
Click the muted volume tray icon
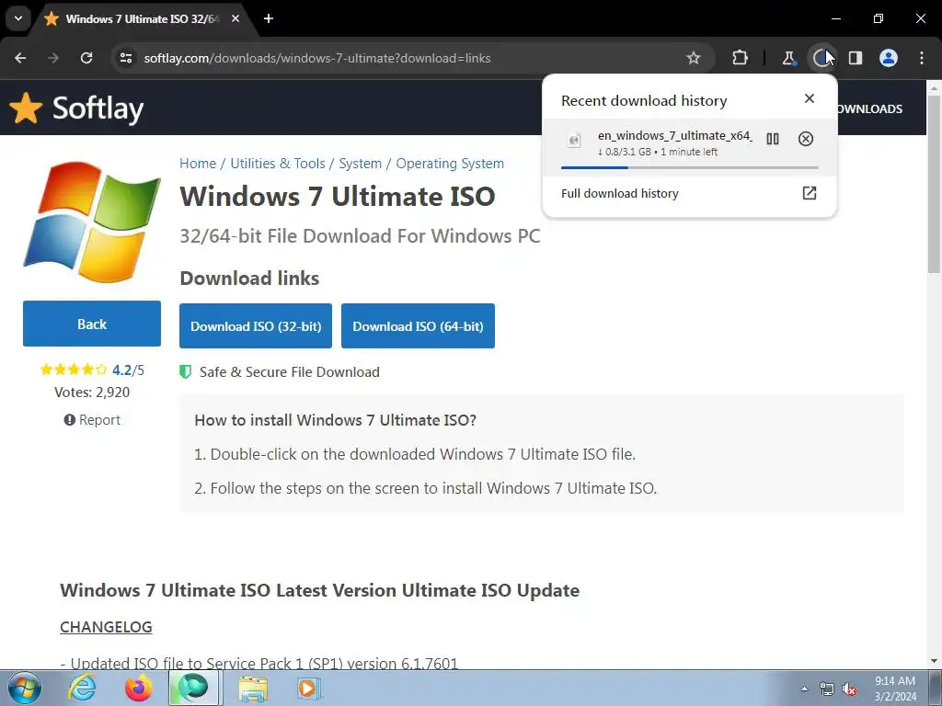849,689
